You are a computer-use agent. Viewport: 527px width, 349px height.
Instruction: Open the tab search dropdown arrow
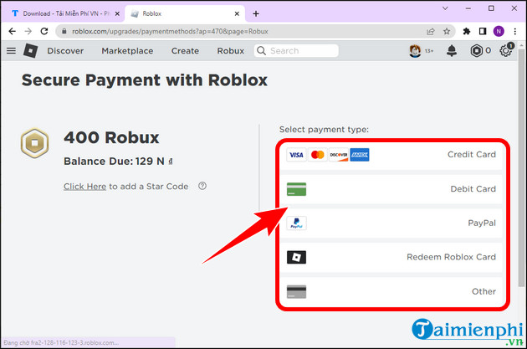[445, 8]
